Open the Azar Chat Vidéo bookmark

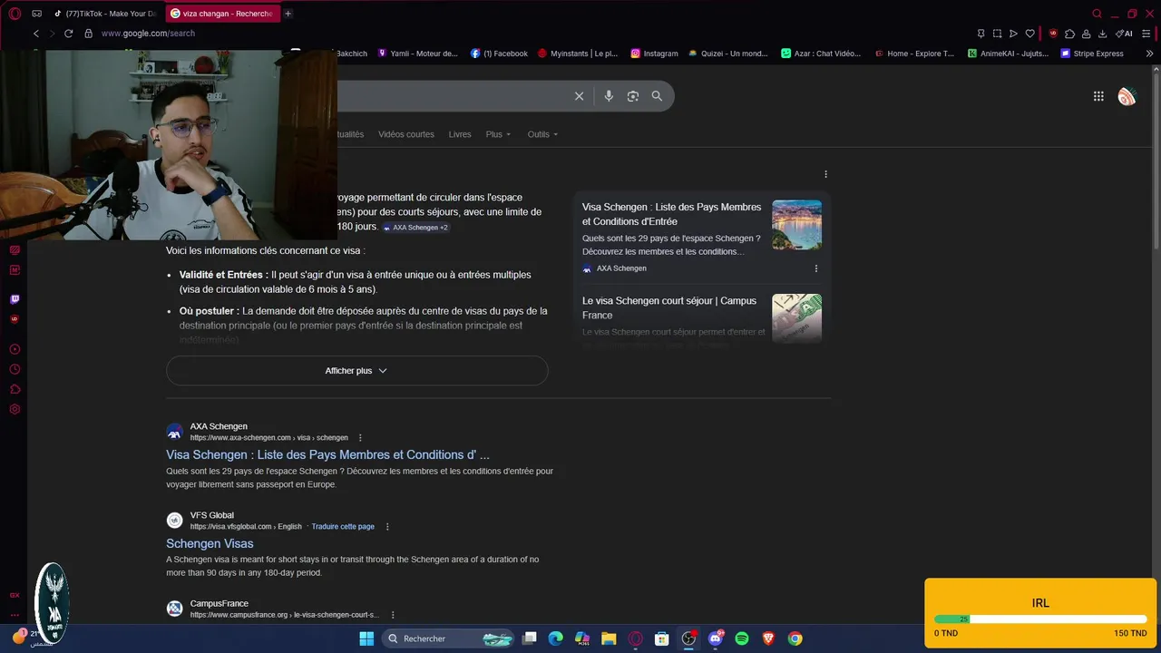pos(821,54)
